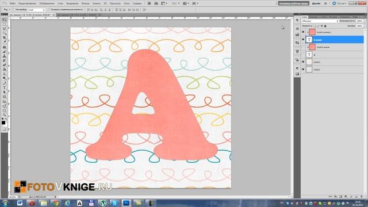Open the Paragraph panel from the dock
Viewport: 368px width, 207px height.
297,21
